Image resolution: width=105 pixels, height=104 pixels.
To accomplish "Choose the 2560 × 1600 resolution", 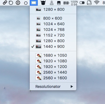I will [53, 78].
